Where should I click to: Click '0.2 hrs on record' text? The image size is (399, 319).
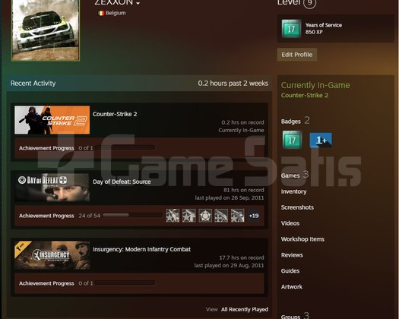point(242,122)
